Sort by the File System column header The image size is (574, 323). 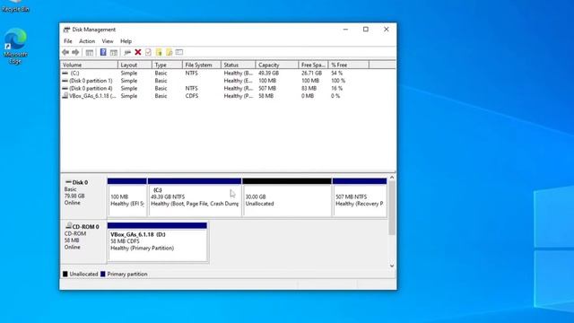click(202, 65)
